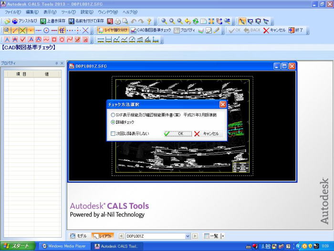Click the yellow previous view arrow icon

click(188, 21)
